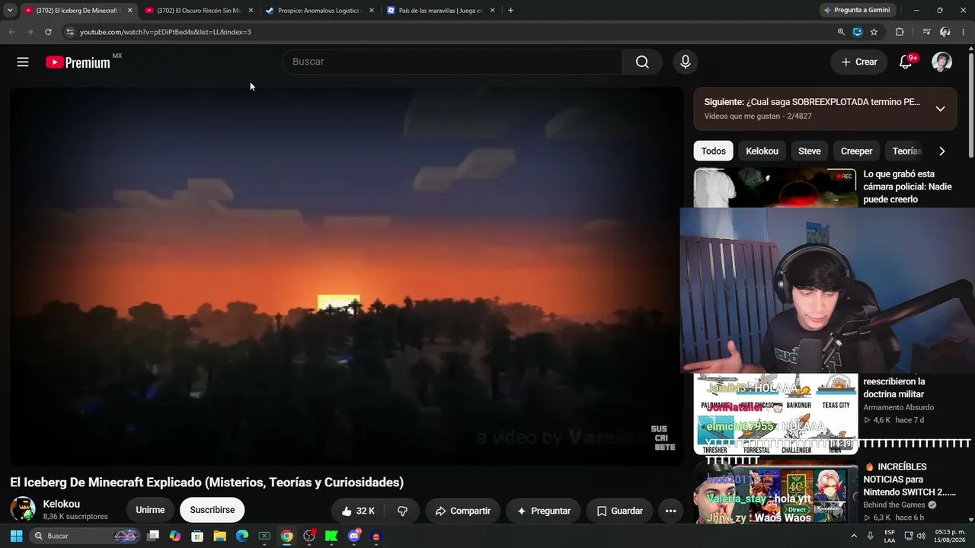The height and width of the screenshot is (548, 975).
Task: Click the Suscribirse button
Action: point(213,511)
